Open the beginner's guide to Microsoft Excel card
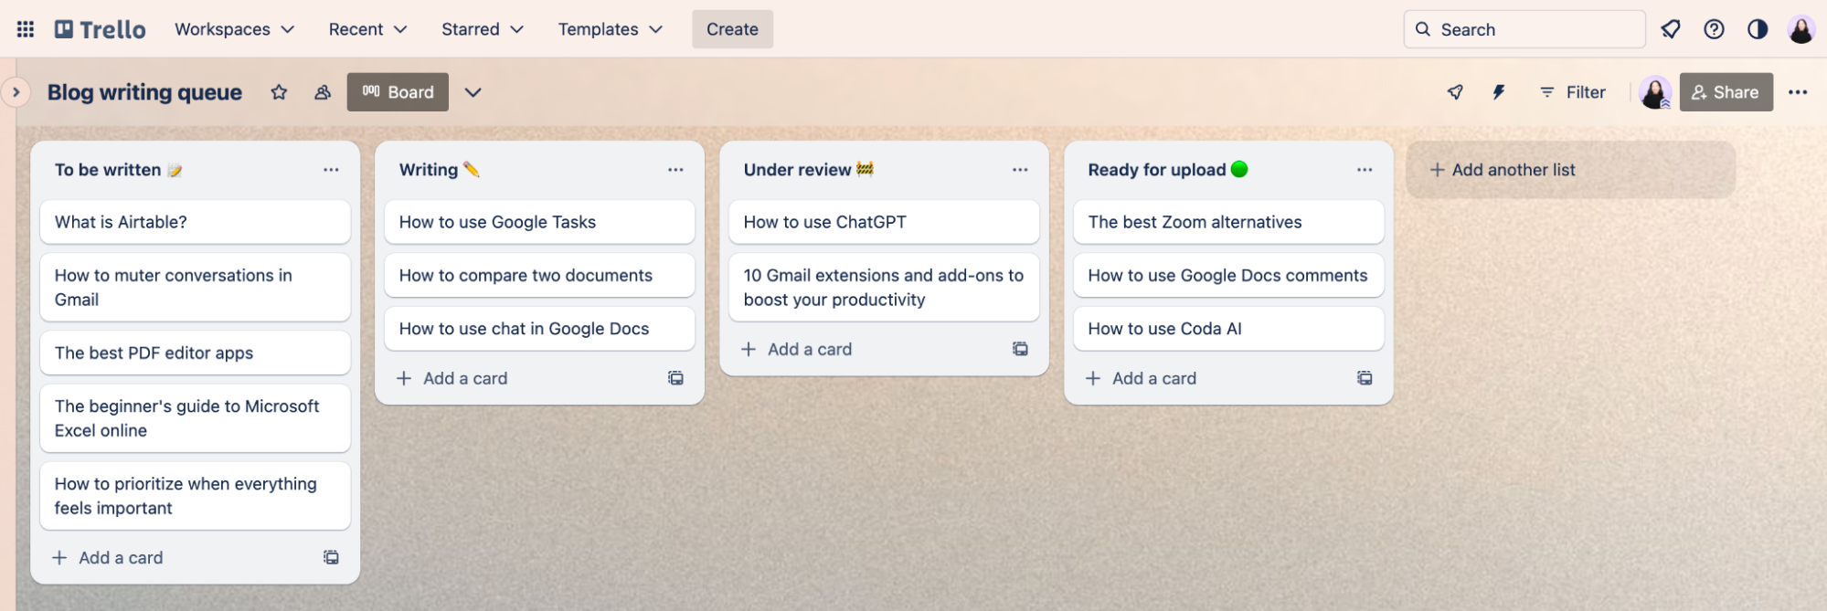 [195, 418]
